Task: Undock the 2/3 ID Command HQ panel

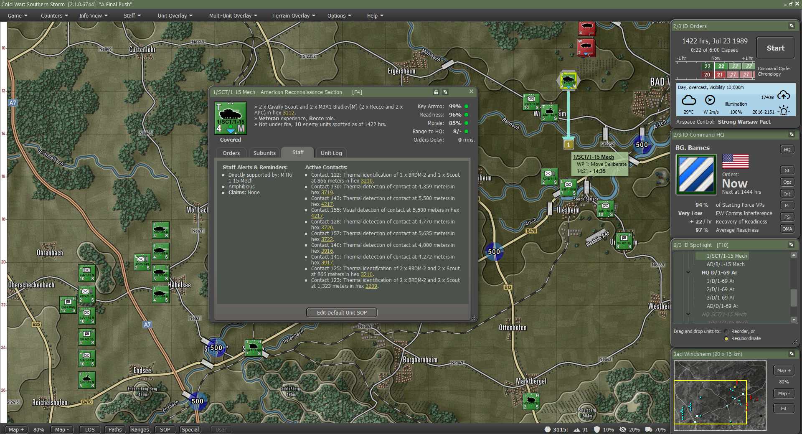Action: [x=791, y=135]
